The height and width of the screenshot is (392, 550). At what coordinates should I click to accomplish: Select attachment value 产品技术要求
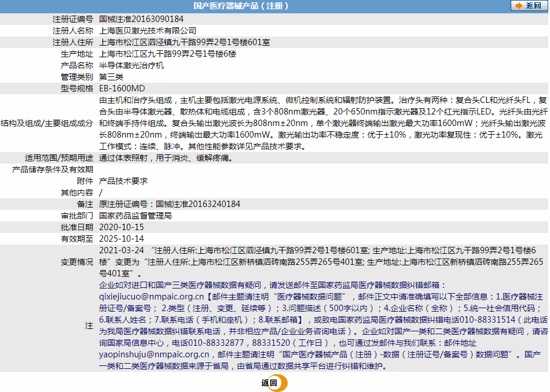coord(123,181)
